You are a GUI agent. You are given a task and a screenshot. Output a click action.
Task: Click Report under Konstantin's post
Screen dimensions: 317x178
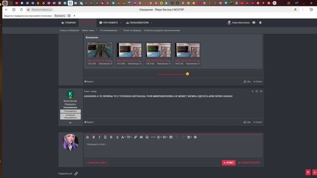[89, 122]
